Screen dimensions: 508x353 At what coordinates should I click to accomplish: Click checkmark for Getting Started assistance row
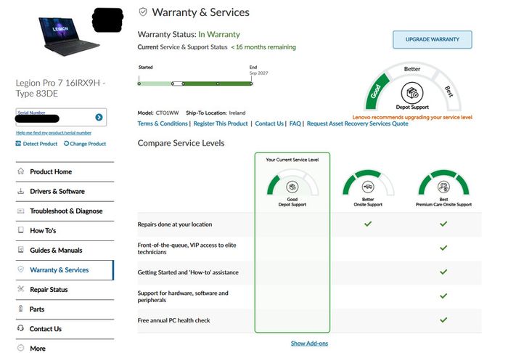(x=443, y=272)
